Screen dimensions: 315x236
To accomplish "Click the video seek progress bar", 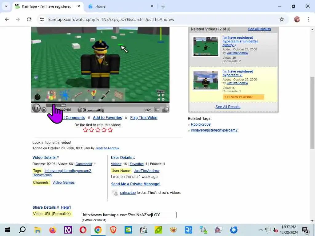I will pos(106,105).
